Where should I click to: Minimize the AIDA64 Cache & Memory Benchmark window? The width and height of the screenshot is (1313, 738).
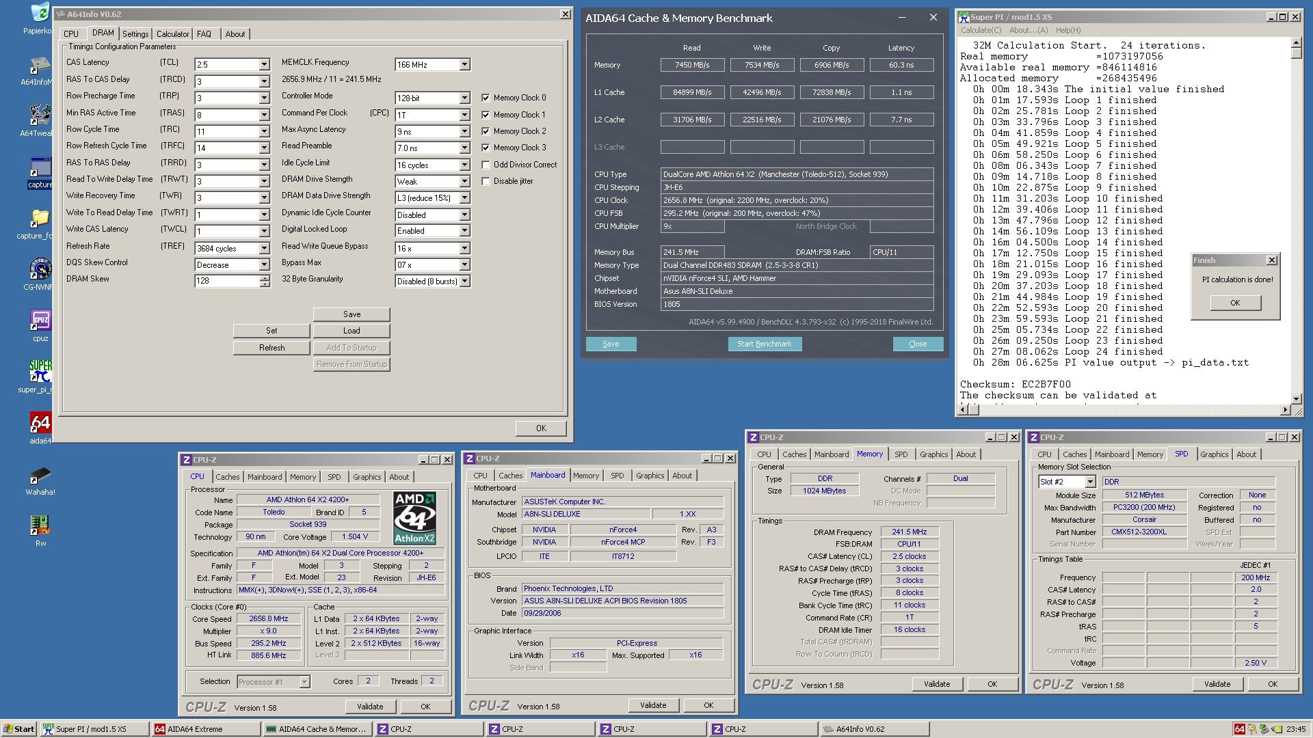(x=902, y=18)
